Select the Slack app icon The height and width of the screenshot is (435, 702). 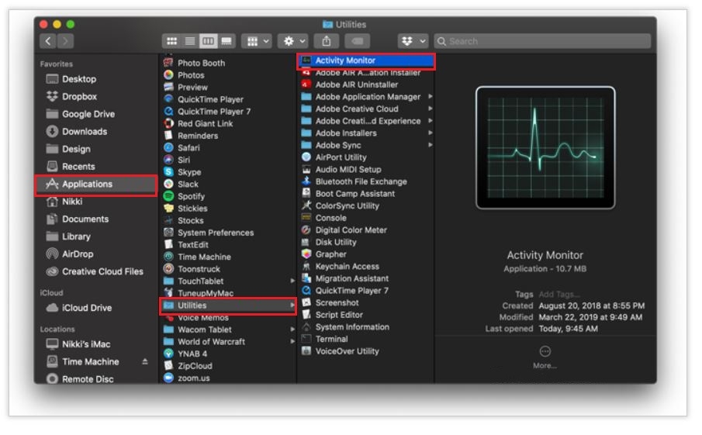coord(169,184)
